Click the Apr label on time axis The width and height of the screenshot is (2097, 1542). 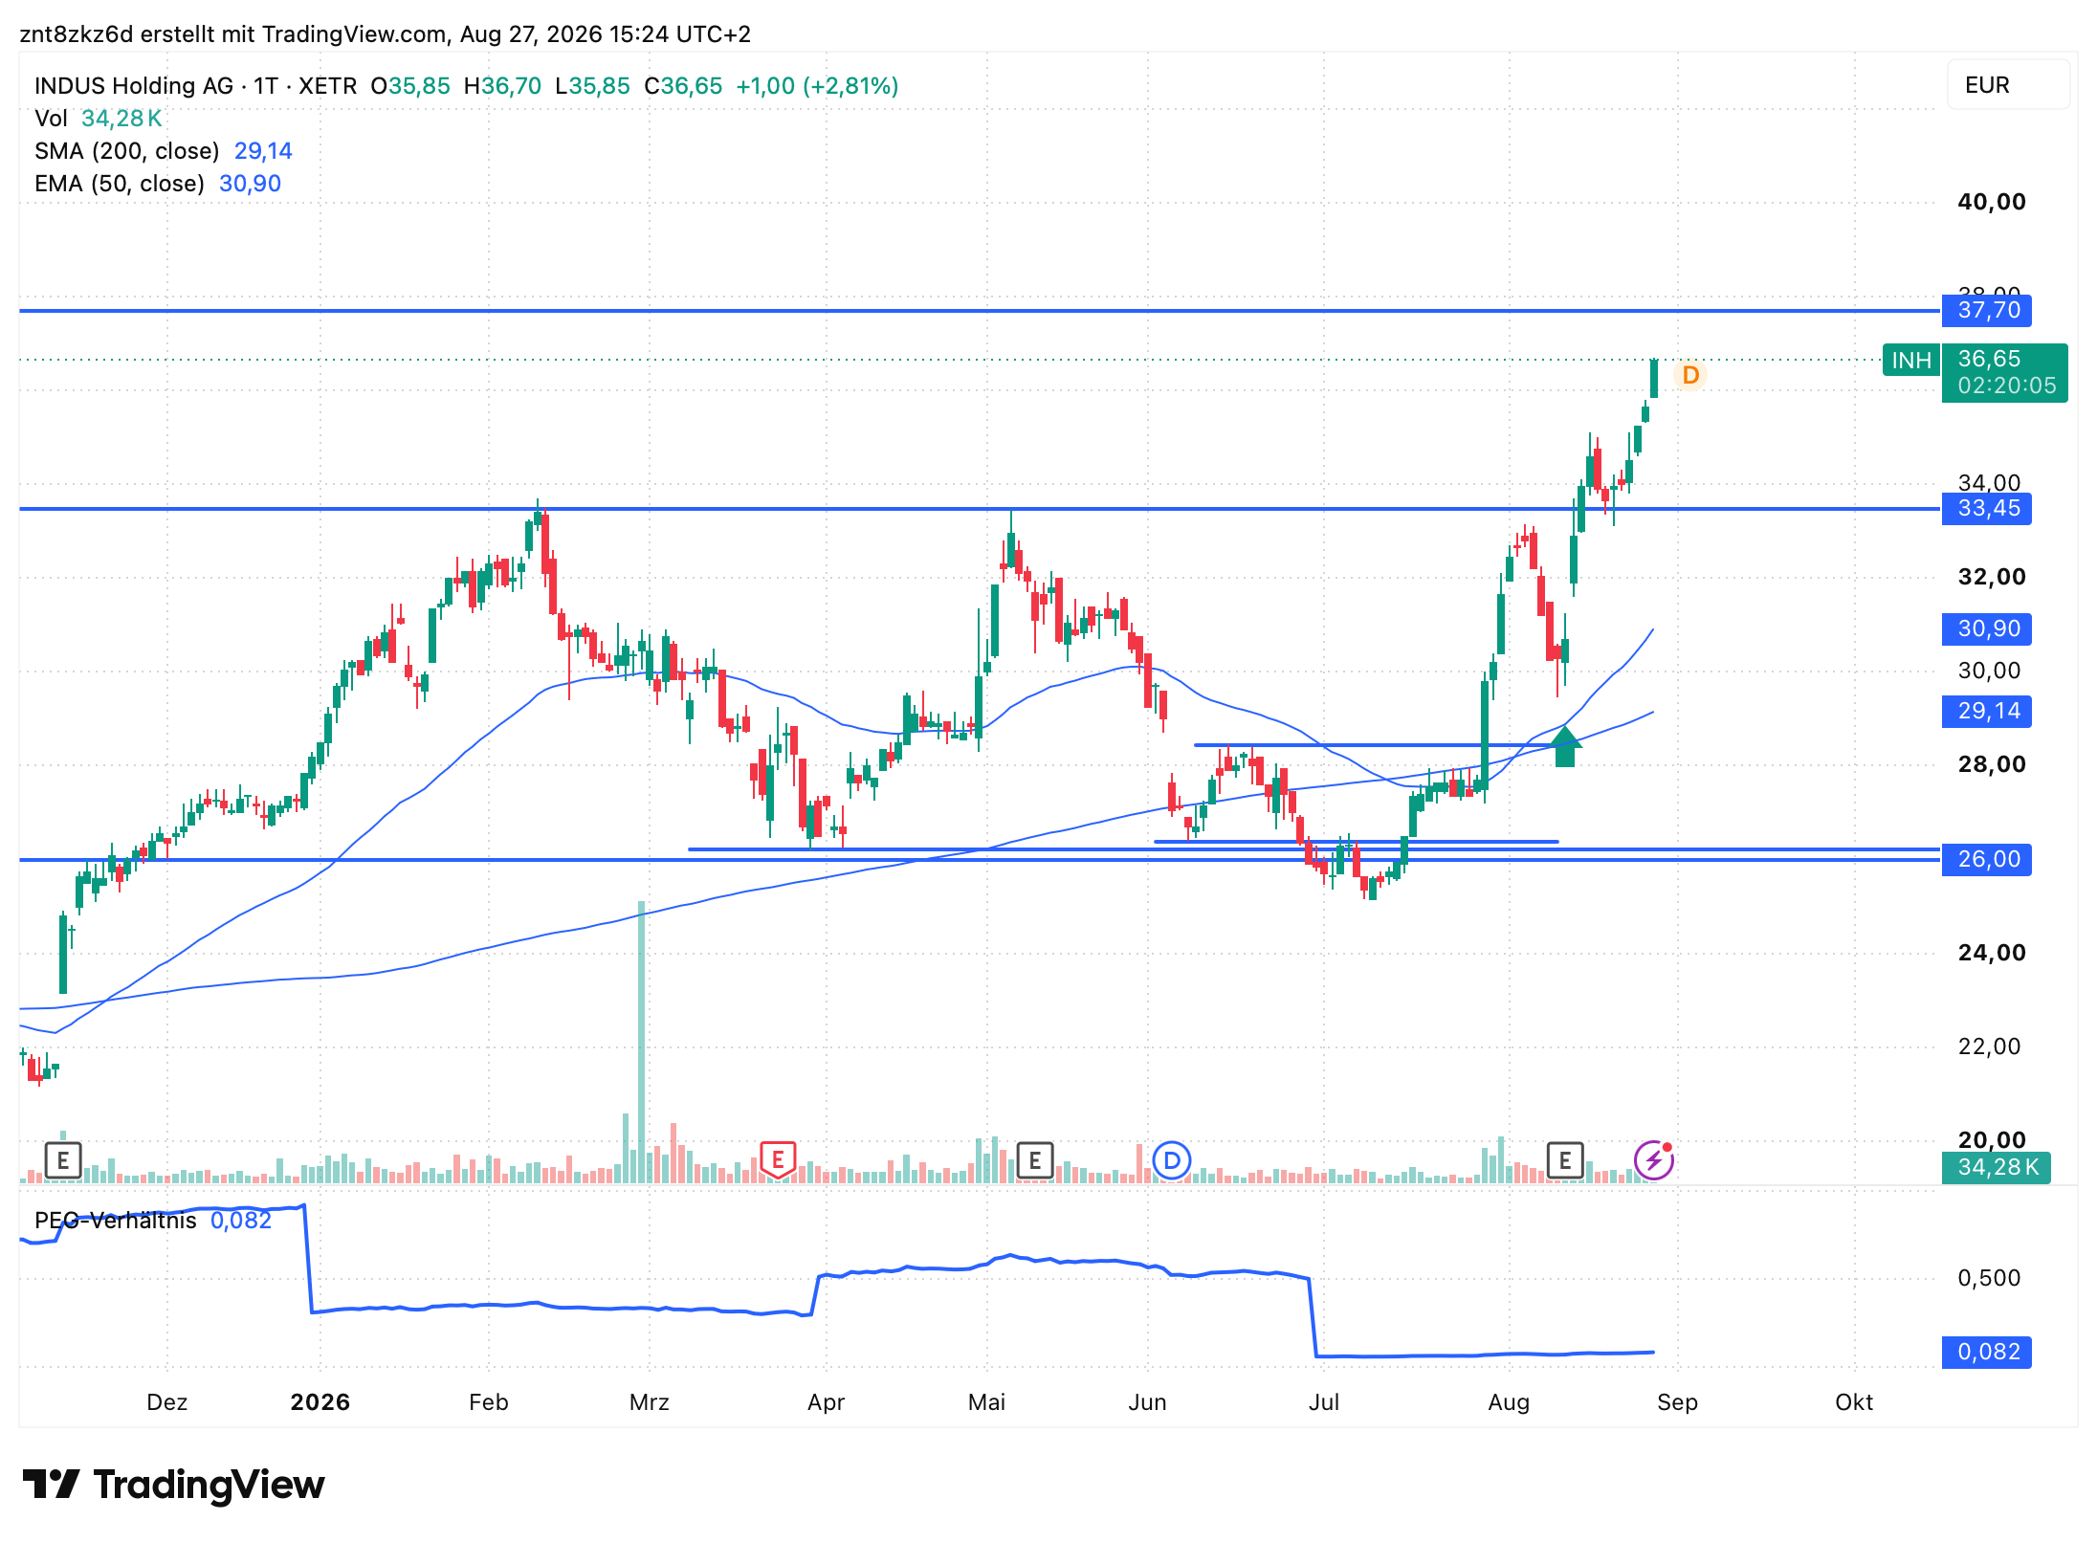click(x=827, y=1402)
